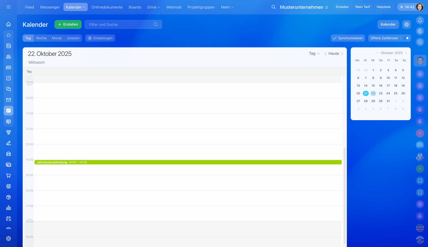428x247 pixels.
Task: Switch to the Woche view tab
Action: pyautogui.click(x=41, y=38)
